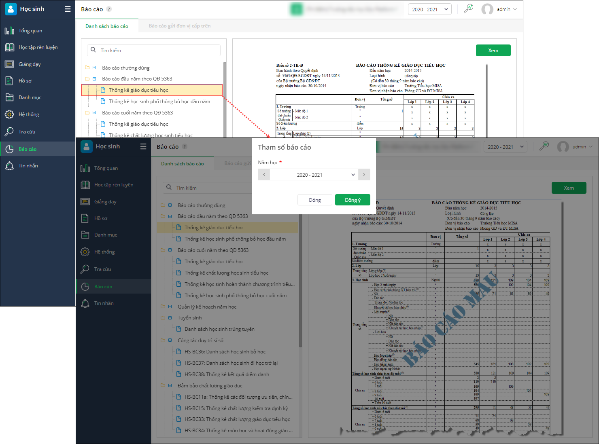This screenshot has height=444, width=599.
Task: Switch to Báo cáo gửi đơn vị cấp trên tab
Action: tap(179, 26)
